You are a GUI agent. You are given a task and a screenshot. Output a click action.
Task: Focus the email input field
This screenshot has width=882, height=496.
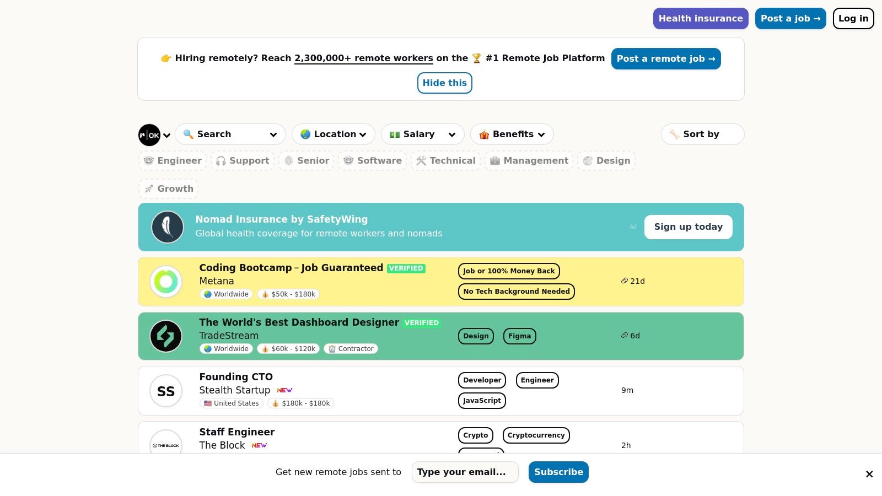[x=465, y=472]
